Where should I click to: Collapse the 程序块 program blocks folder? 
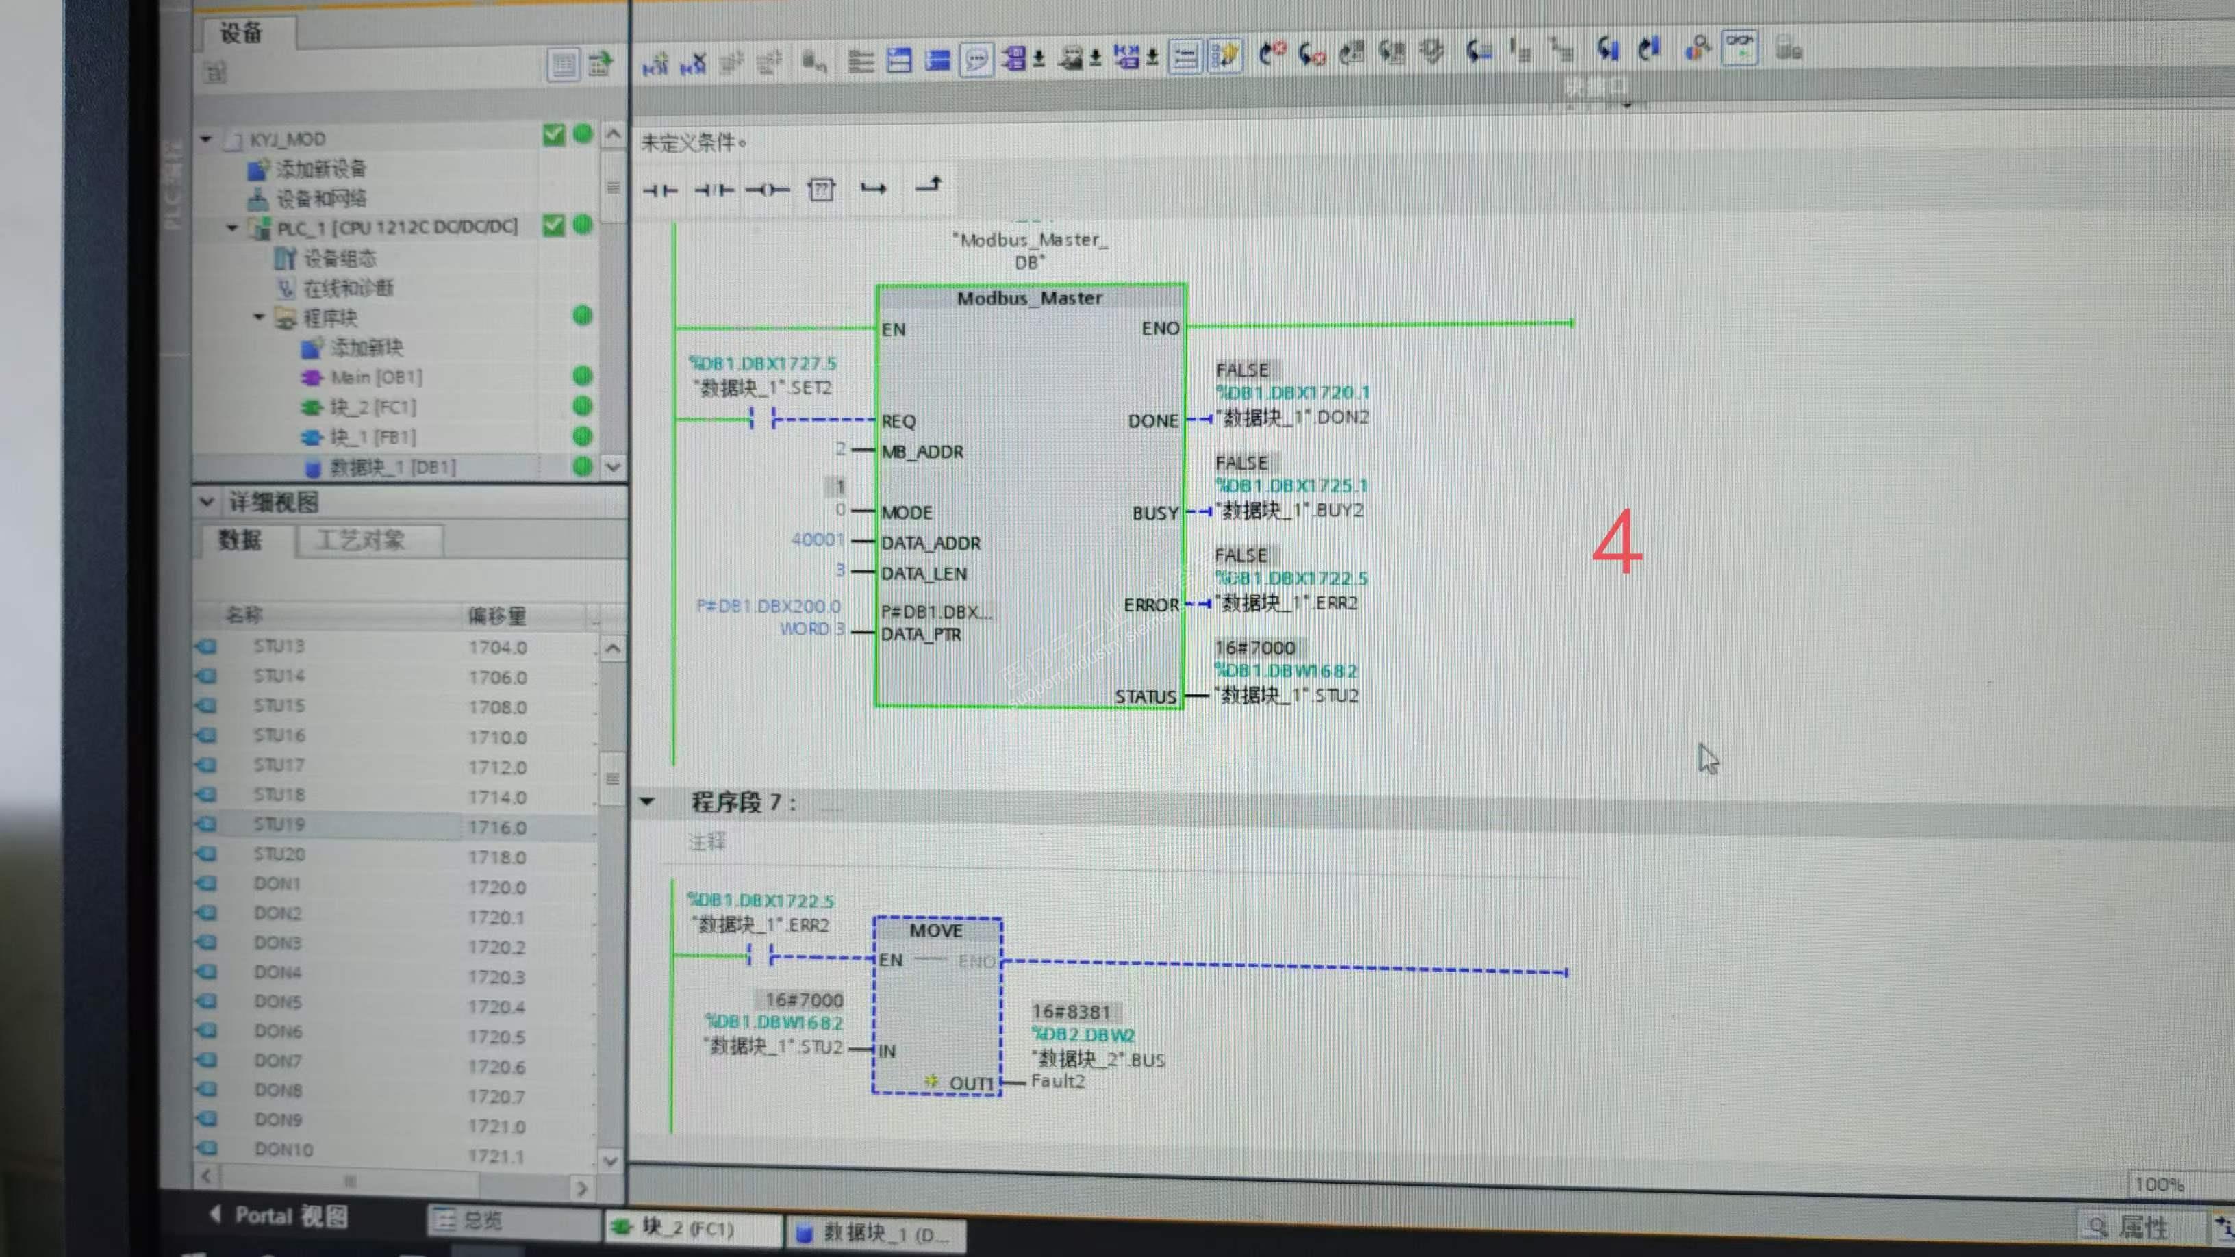tap(259, 318)
